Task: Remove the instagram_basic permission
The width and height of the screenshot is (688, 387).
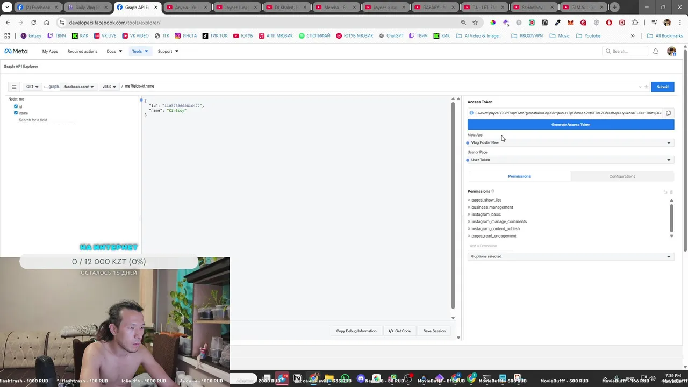Action: (469, 214)
